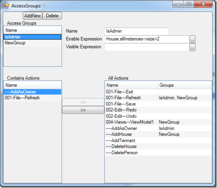The image size is (217, 188).
Task: Select IsAdmin in Access Groups list
Action: point(33,37)
